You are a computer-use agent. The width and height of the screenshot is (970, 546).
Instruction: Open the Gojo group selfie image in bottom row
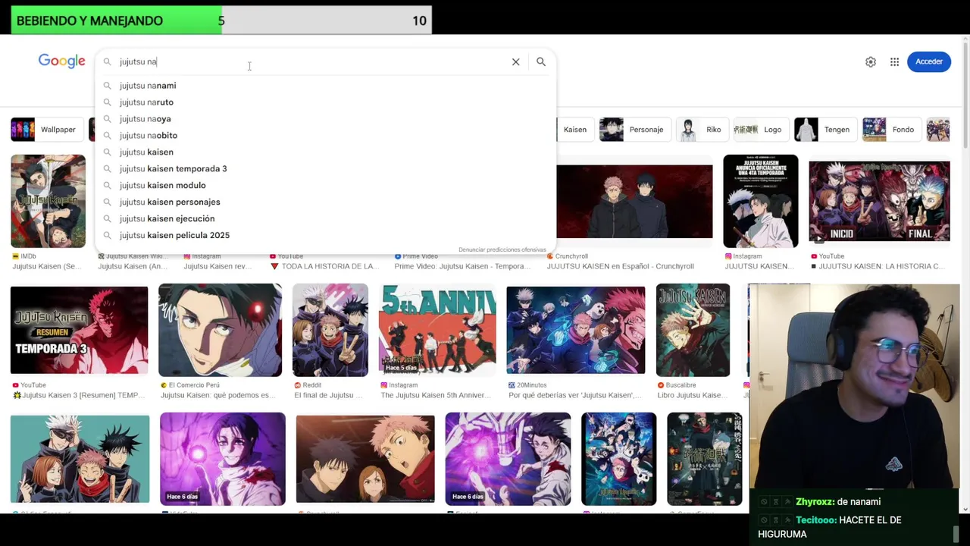click(80, 459)
